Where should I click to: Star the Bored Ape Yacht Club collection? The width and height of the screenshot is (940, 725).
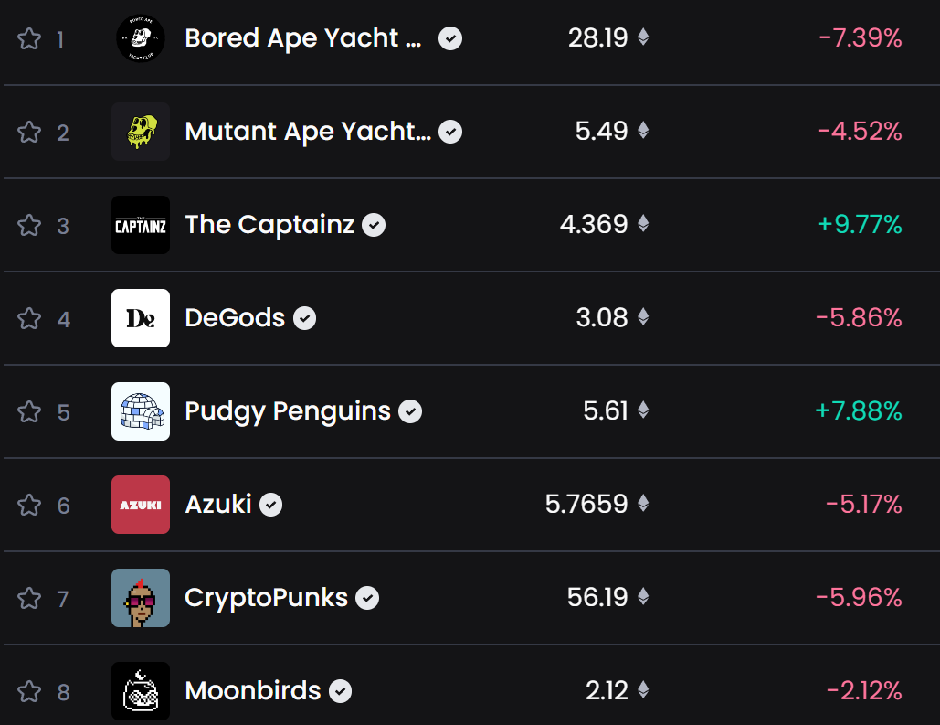[x=29, y=39]
